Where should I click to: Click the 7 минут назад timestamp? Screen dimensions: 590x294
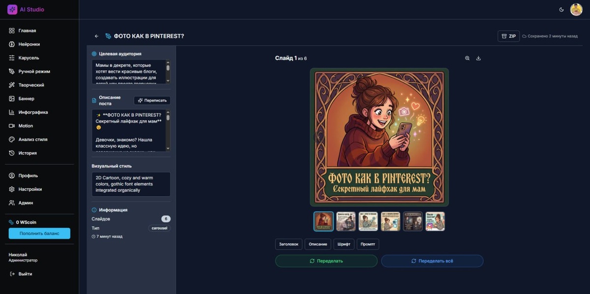coord(107,237)
